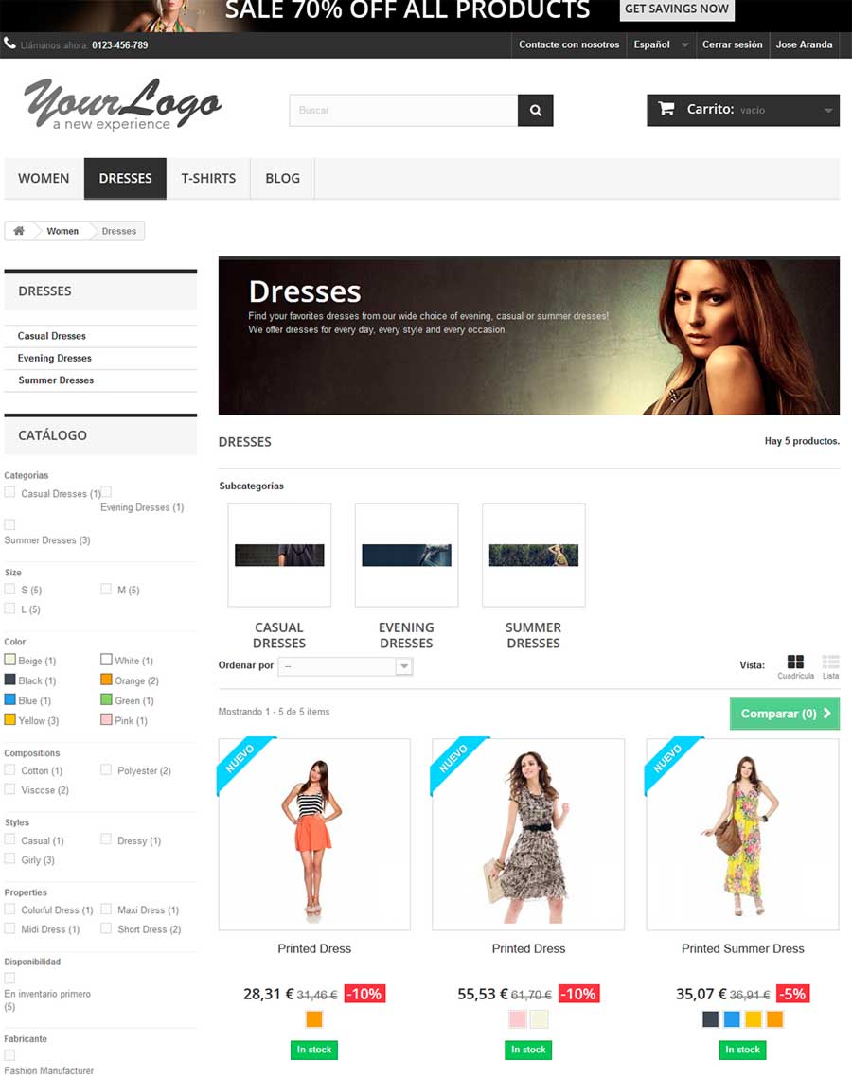Click the search magnifier icon
The image size is (852, 1077).
(535, 110)
